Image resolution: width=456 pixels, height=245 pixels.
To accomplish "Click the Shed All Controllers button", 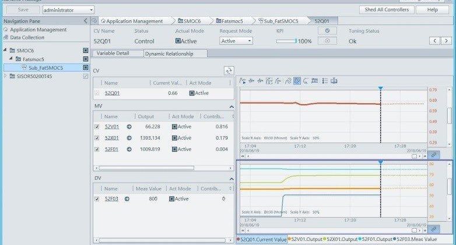I will click(x=386, y=10).
